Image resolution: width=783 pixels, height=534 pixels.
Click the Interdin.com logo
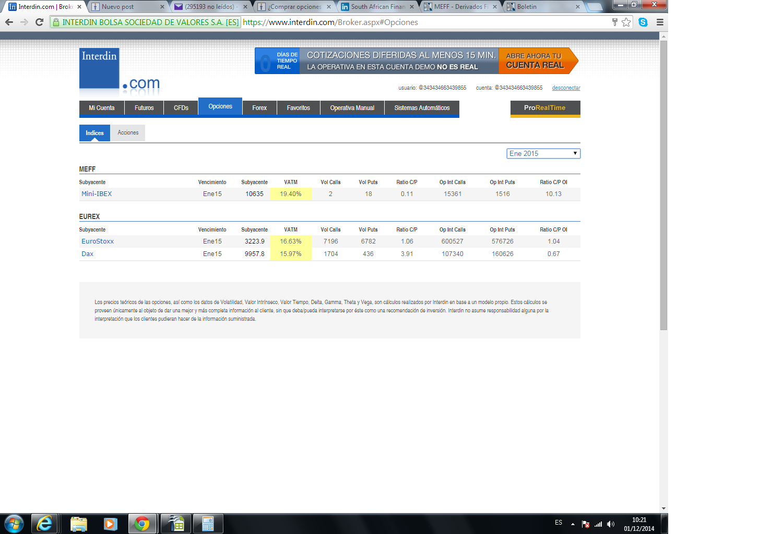coord(120,71)
